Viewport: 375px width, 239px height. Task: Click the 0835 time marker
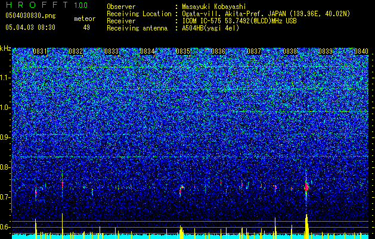182,51
